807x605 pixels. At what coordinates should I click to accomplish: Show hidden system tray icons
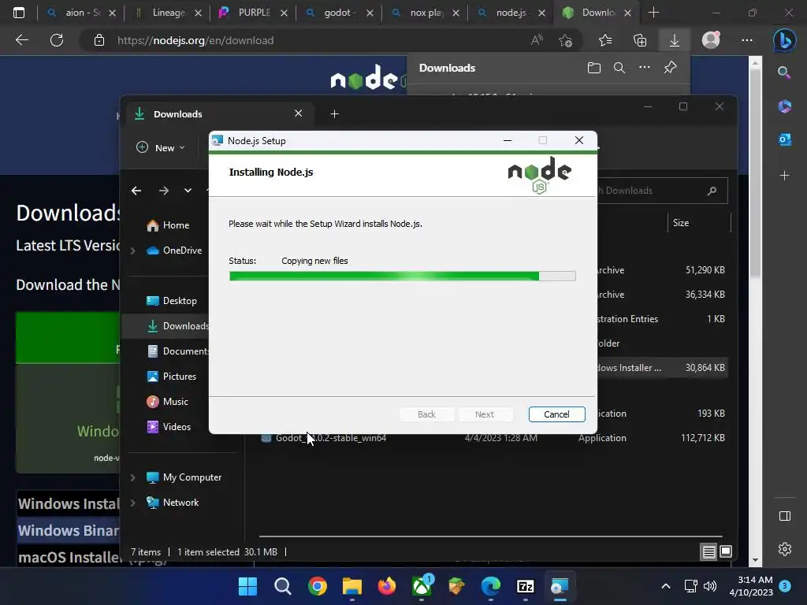pyautogui.click(x=665, y=586)
